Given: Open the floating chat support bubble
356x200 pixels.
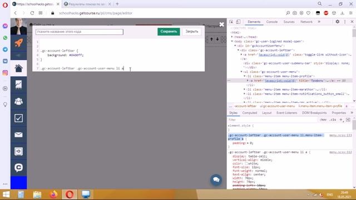Looking at the screenshot, I should [x=216, y=180].
